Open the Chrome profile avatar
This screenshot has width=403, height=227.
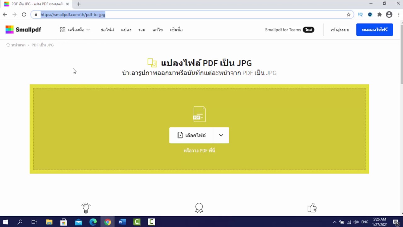click(389, 15)
